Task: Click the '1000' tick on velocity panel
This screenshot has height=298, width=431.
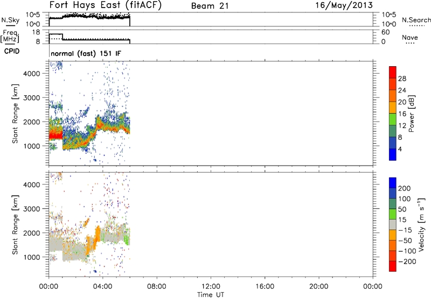Action: click(x=32, y=257)
